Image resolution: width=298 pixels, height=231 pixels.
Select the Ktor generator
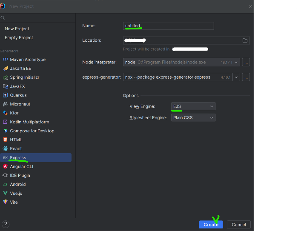(14, 113)
